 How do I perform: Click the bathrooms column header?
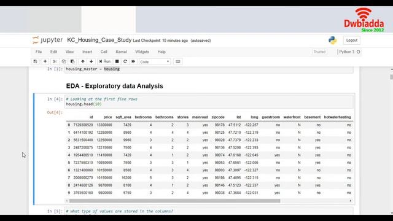[x=165, y=117]
